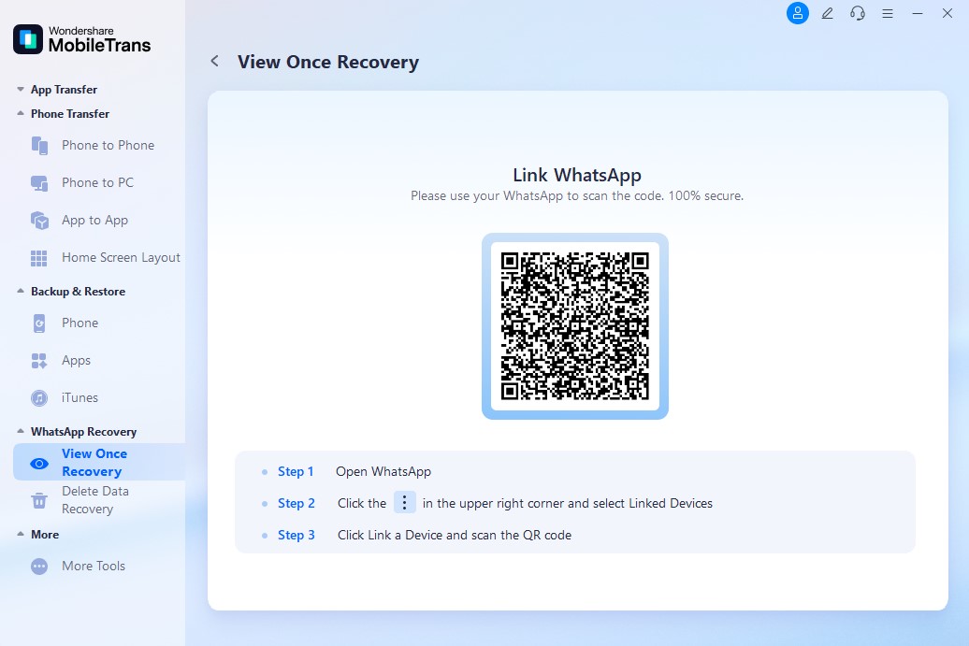This screenshot has height=646, width=969.
Task: Open More Tools
Action: tap(93, 566)
